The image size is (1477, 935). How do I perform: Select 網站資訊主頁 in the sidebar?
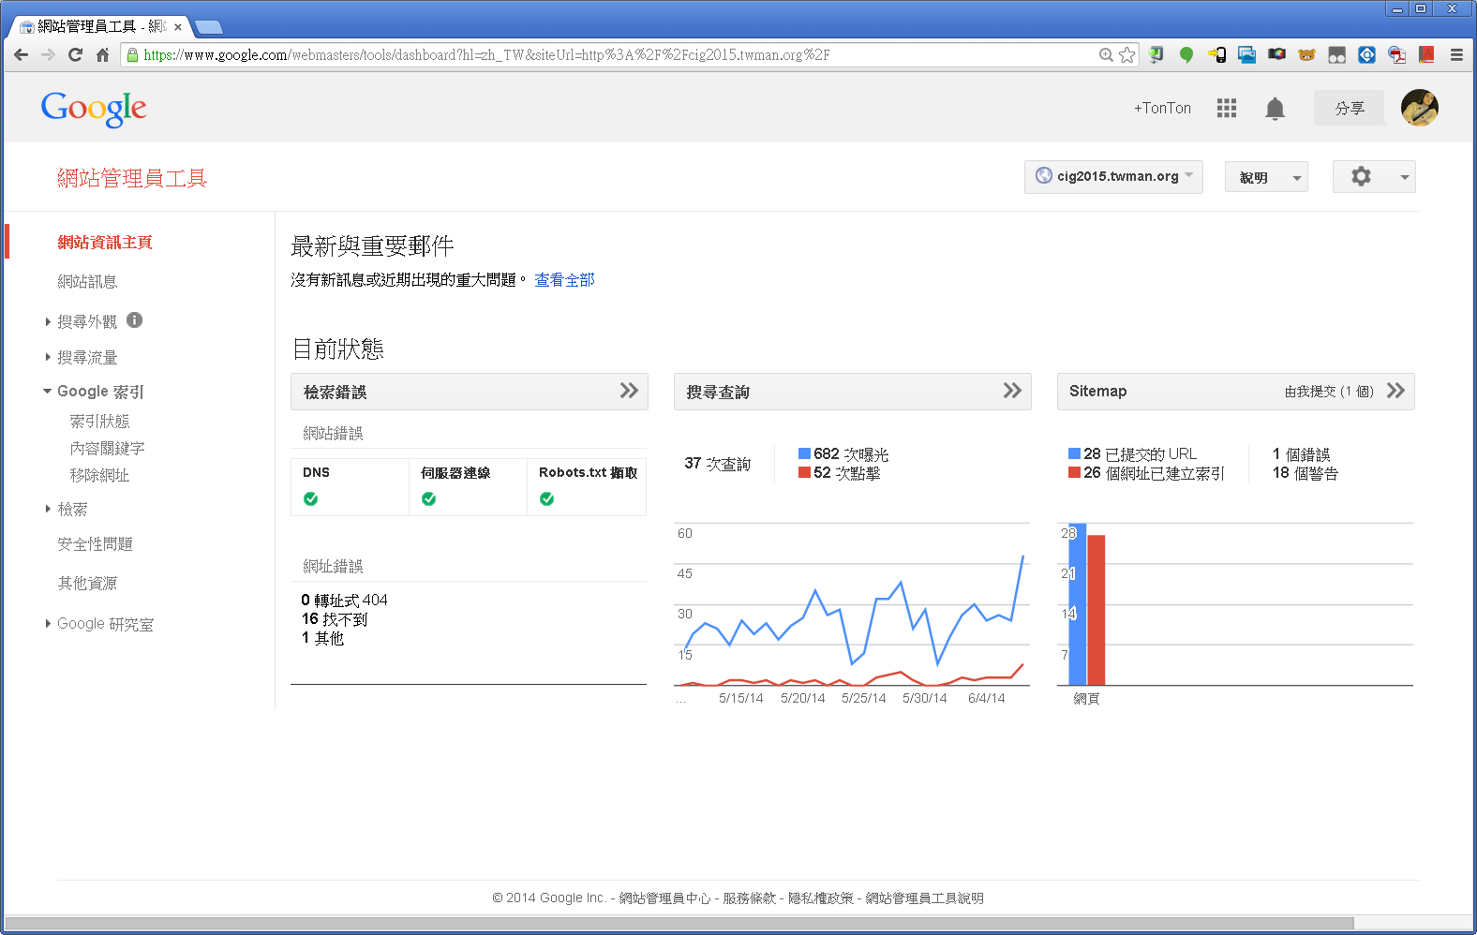tap(105, 242)
